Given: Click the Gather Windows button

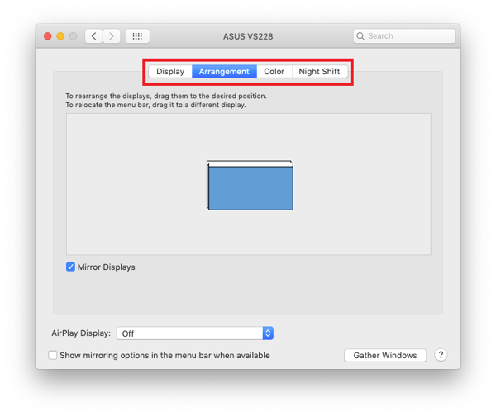Looking at the screenshot, I should 385,356.
